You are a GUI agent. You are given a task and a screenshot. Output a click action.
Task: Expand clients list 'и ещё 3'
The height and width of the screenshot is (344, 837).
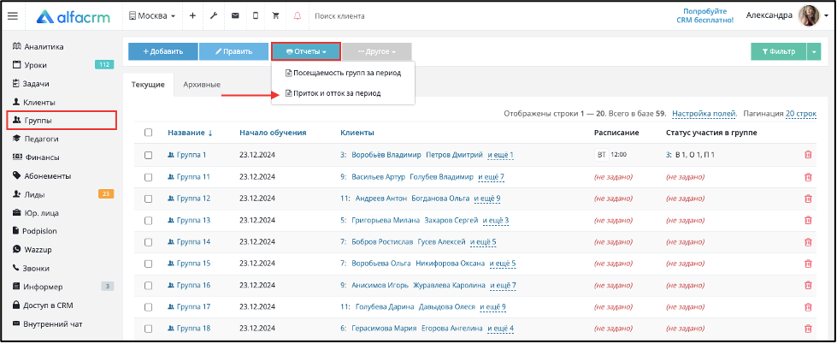pos(496,220)
